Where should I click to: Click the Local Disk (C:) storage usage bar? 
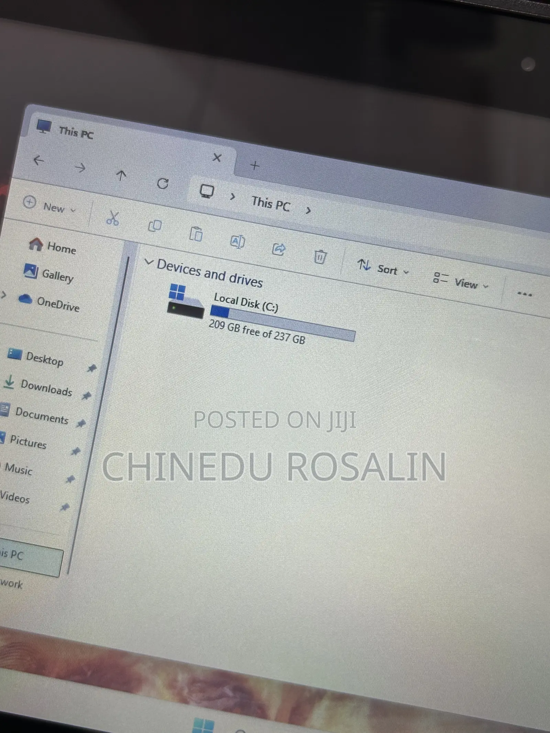point(283,324)
